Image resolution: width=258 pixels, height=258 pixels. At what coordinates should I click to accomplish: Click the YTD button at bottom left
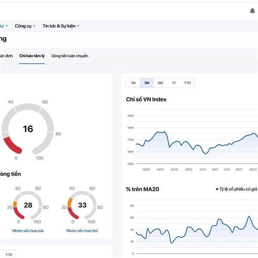(9, 255)
